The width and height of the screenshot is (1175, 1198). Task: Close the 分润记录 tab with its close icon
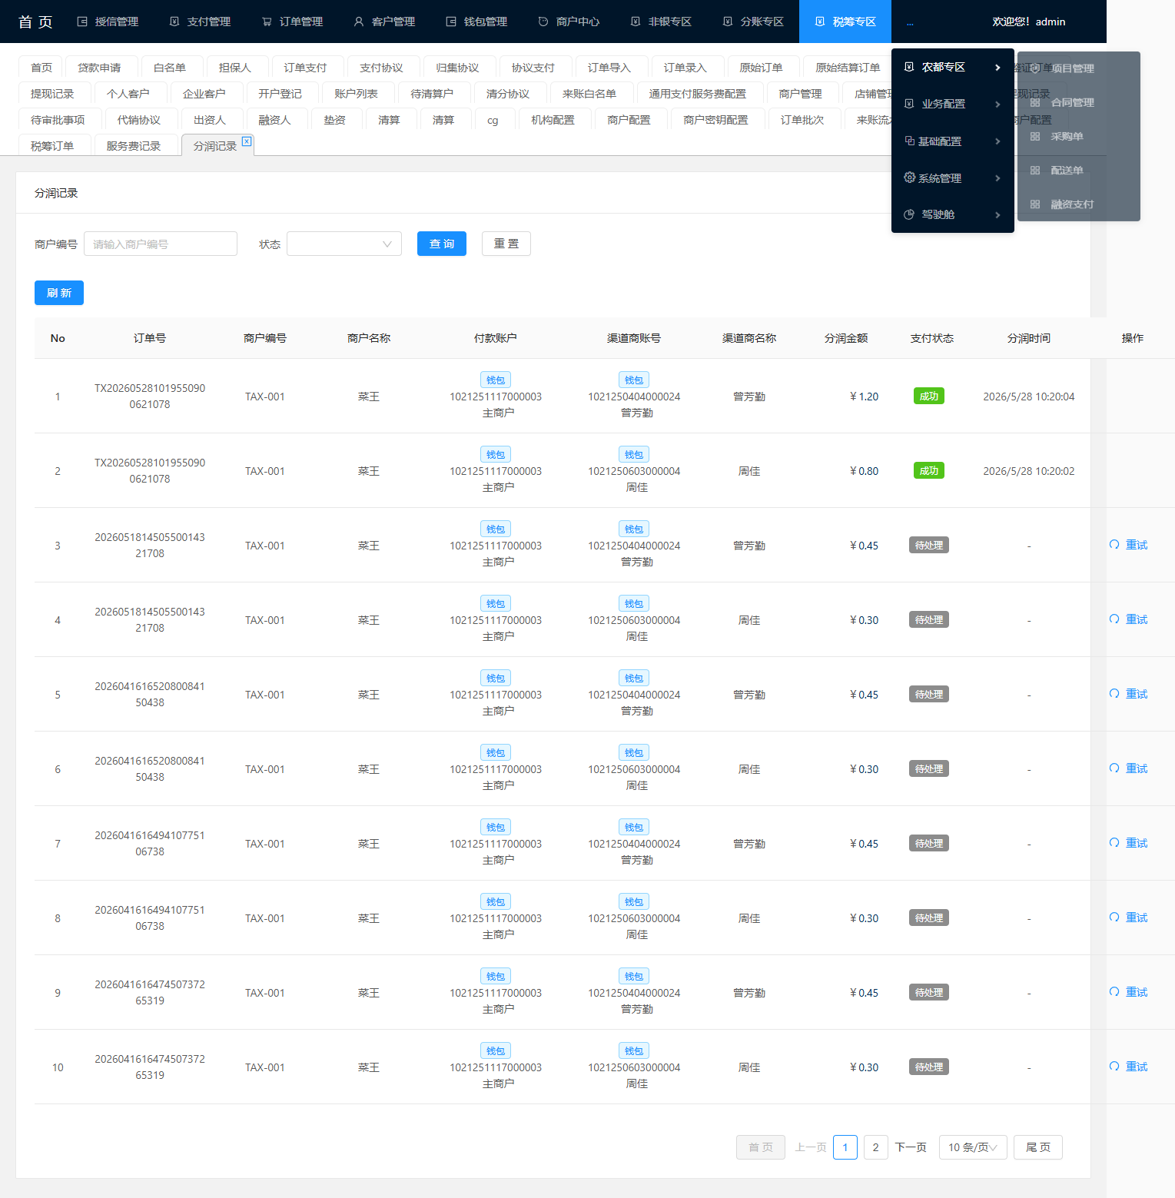pyautogui.click(x=247, y=141)
